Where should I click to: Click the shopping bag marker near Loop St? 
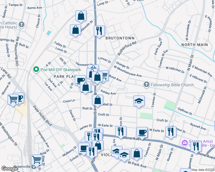[x=81, y=16]
